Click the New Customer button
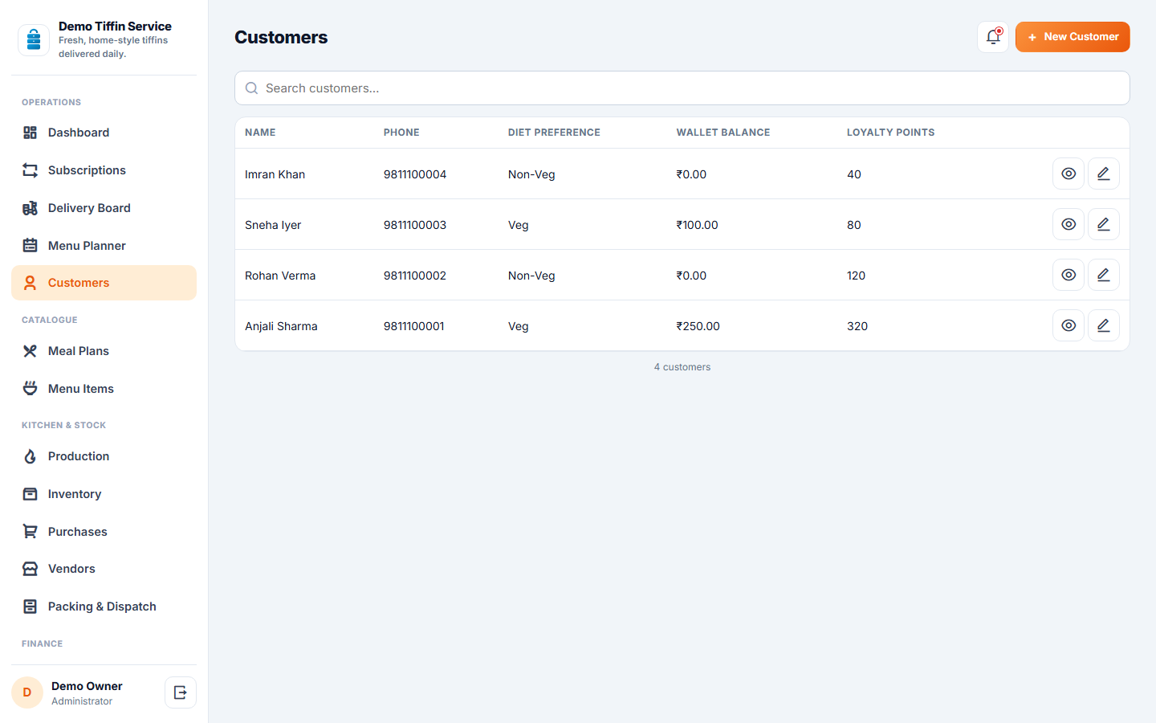Image resolution: width=1156 pixels, height=723 pixels. point(1073,37)
